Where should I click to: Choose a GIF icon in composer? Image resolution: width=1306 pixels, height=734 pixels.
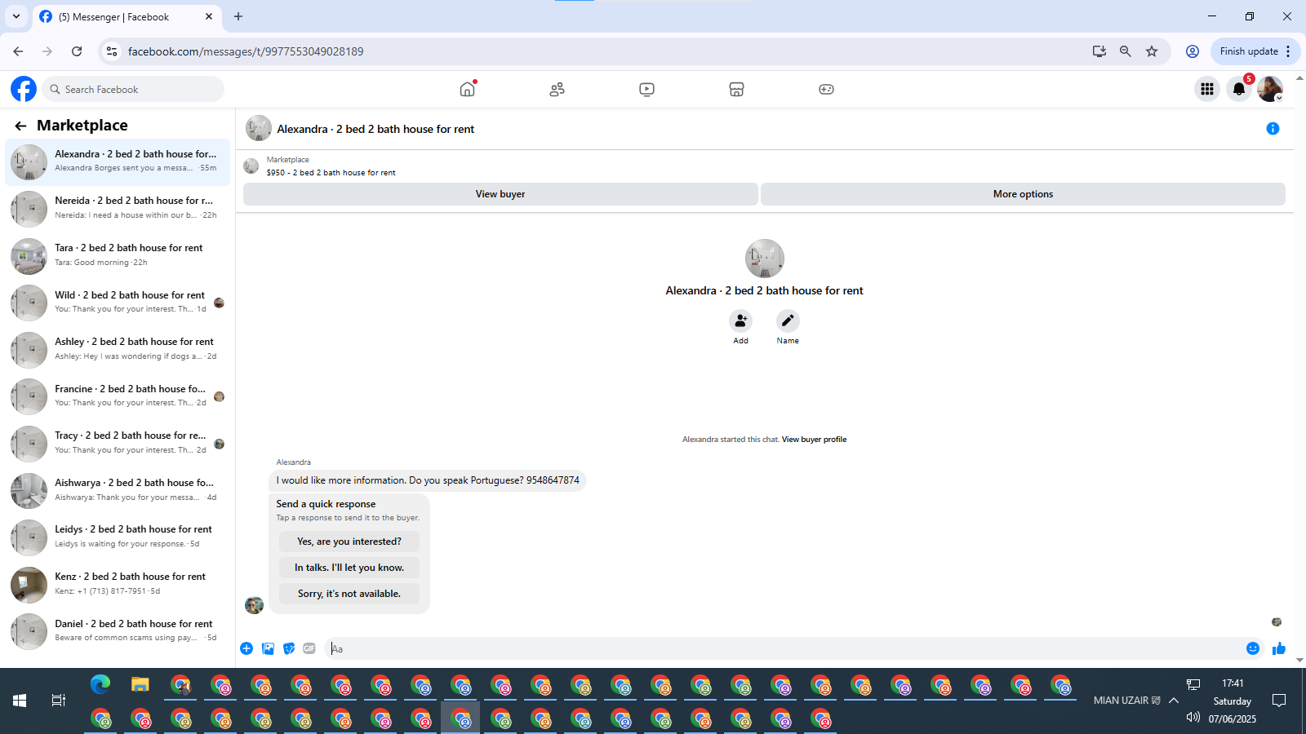(309, 648)
